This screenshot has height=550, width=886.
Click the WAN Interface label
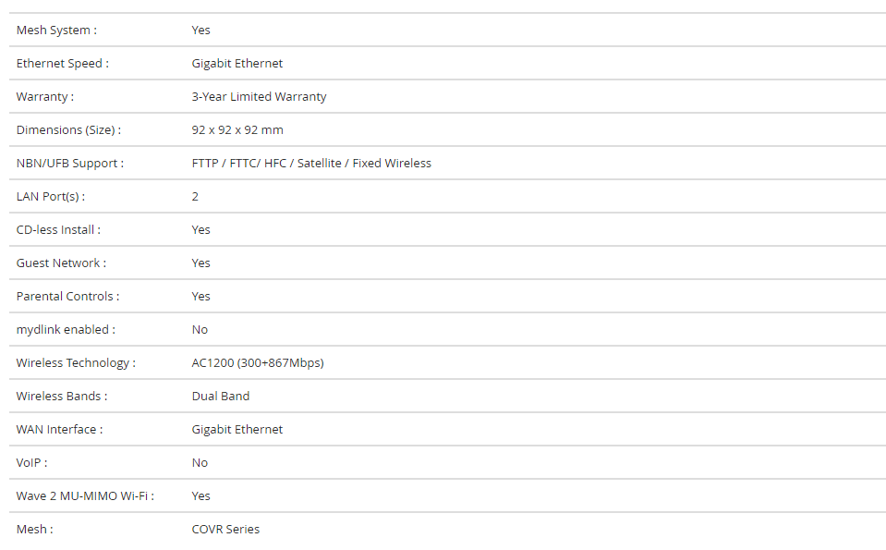[x=59, y=430]
